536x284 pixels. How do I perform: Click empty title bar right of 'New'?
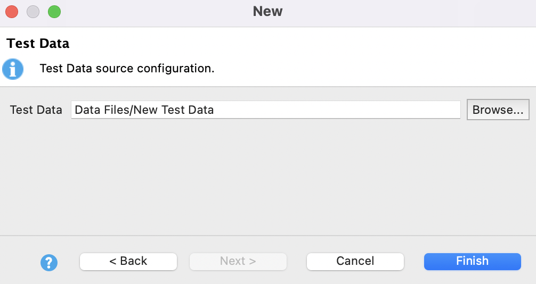416,11
